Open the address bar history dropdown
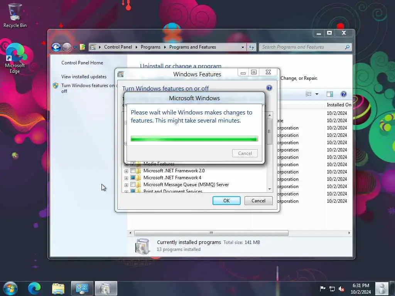This screenshot has width=395, height=296. click(x=243, y=47)
